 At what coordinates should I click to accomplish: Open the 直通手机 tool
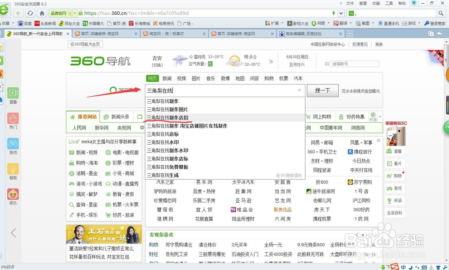click(x=388, y=23)
